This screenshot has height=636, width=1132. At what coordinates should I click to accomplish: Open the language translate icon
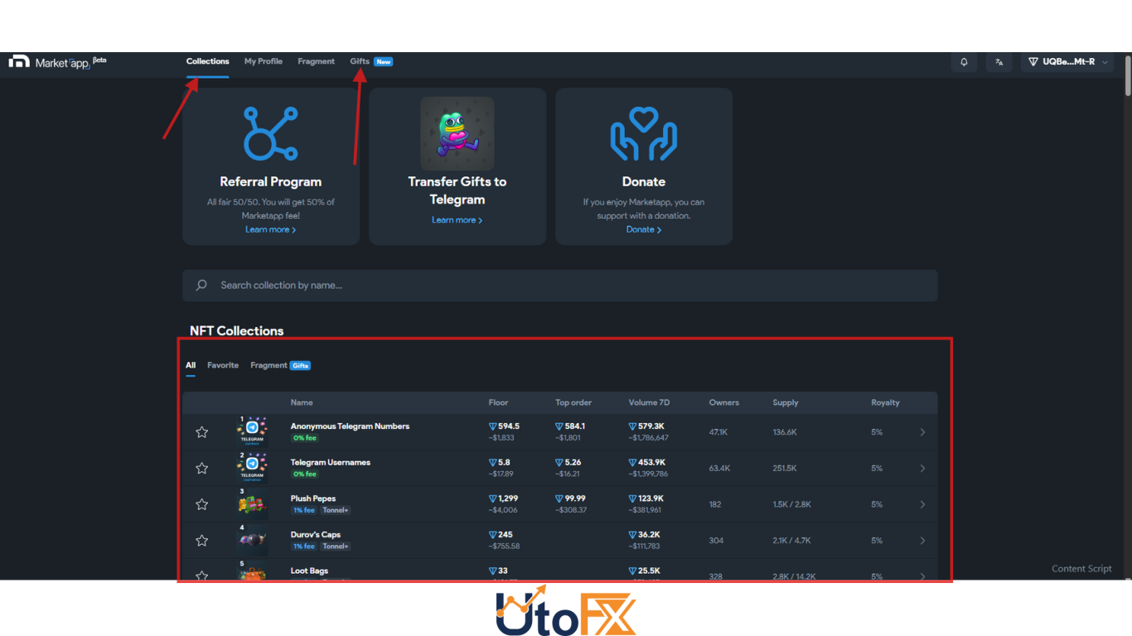click(999, 62)
